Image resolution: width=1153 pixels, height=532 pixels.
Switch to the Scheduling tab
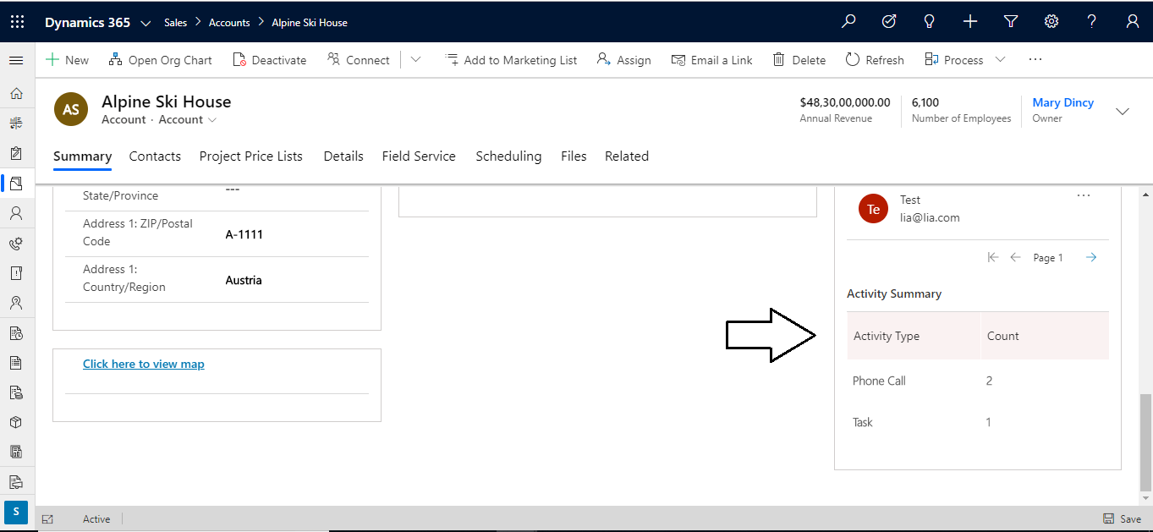click(508, 156)
